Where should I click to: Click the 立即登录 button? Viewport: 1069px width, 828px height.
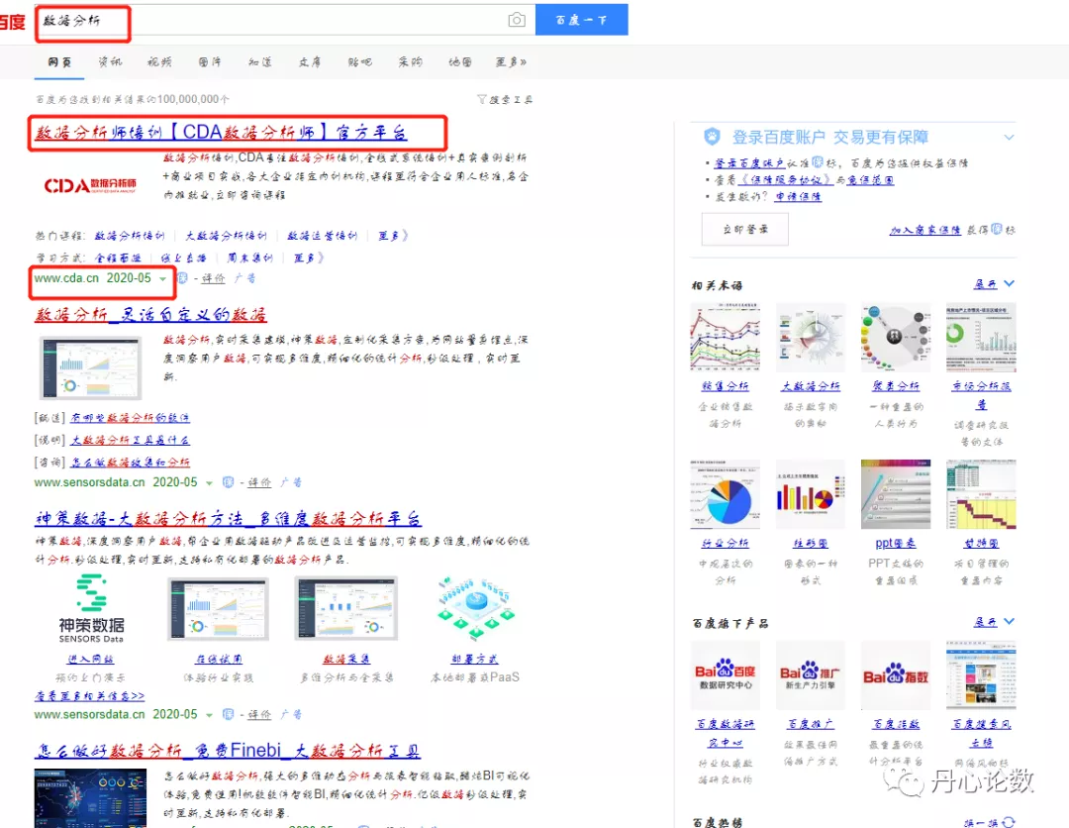pyautogui.click(x=745, y=229)
